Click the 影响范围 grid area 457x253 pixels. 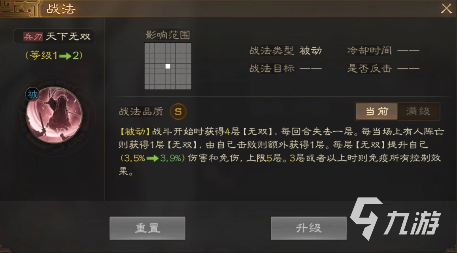[168, 66]
